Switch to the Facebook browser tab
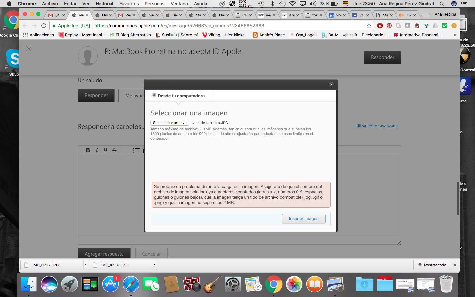Screen dimensions: 475x297 click(361, 15)
